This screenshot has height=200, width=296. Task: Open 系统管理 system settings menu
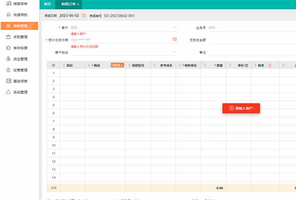point(20,92)
